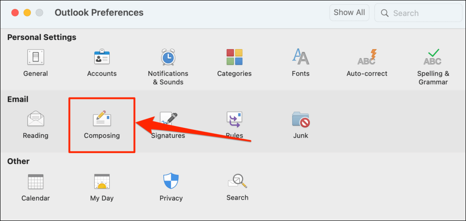
Task: Open Search preferences pane
Action: click(x=237, y=182)
